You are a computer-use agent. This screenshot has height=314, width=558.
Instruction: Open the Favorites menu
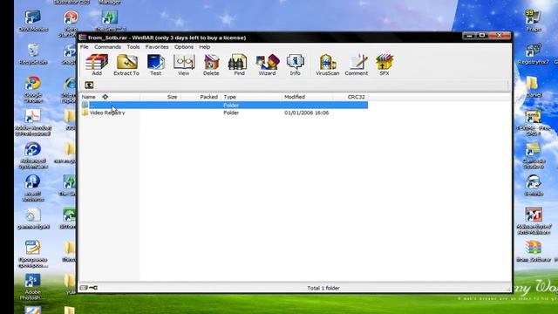[157, 46]
